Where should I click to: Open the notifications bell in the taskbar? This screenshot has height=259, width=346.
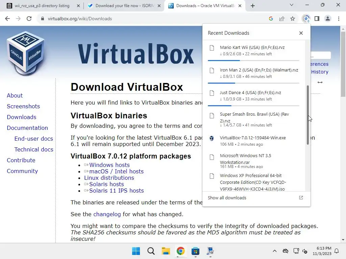(337, 251)
